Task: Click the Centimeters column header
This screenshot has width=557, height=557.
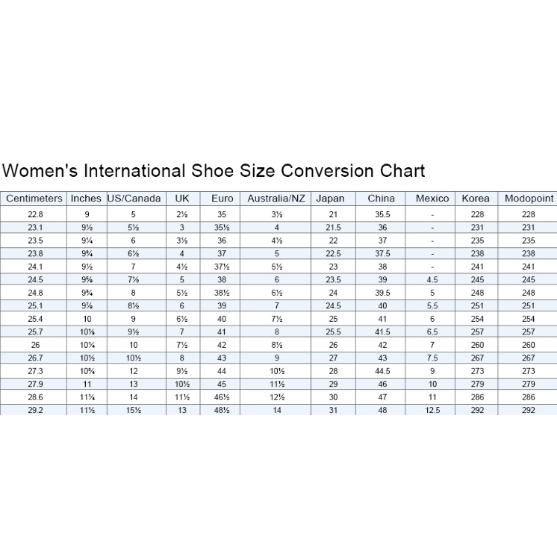Action: (34, 199)
